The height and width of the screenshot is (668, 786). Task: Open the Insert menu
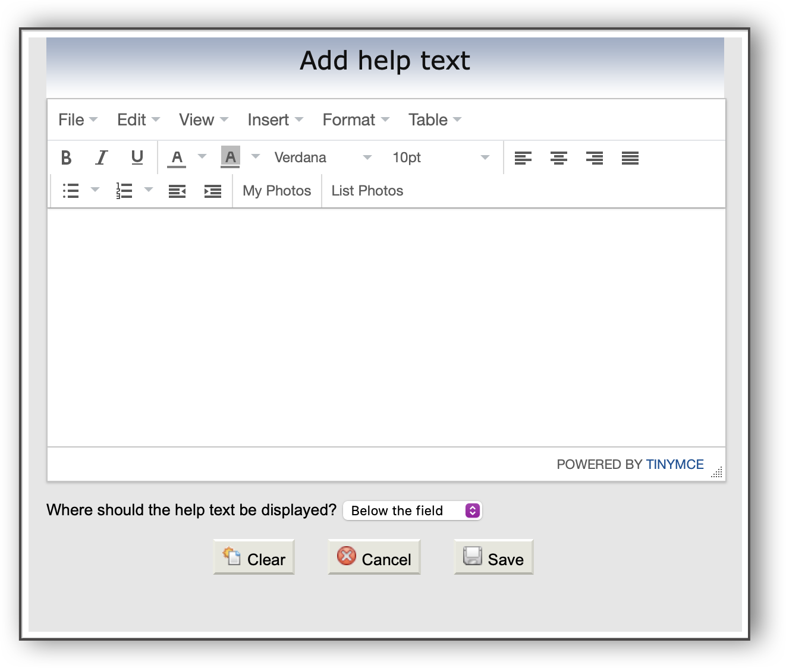click(x=275, y=120)
